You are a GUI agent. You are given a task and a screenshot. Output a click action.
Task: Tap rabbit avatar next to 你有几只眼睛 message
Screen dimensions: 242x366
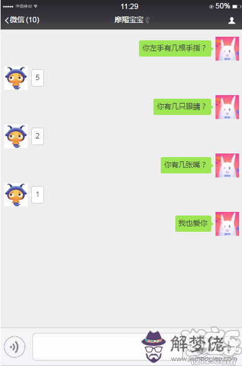(227, 107)
